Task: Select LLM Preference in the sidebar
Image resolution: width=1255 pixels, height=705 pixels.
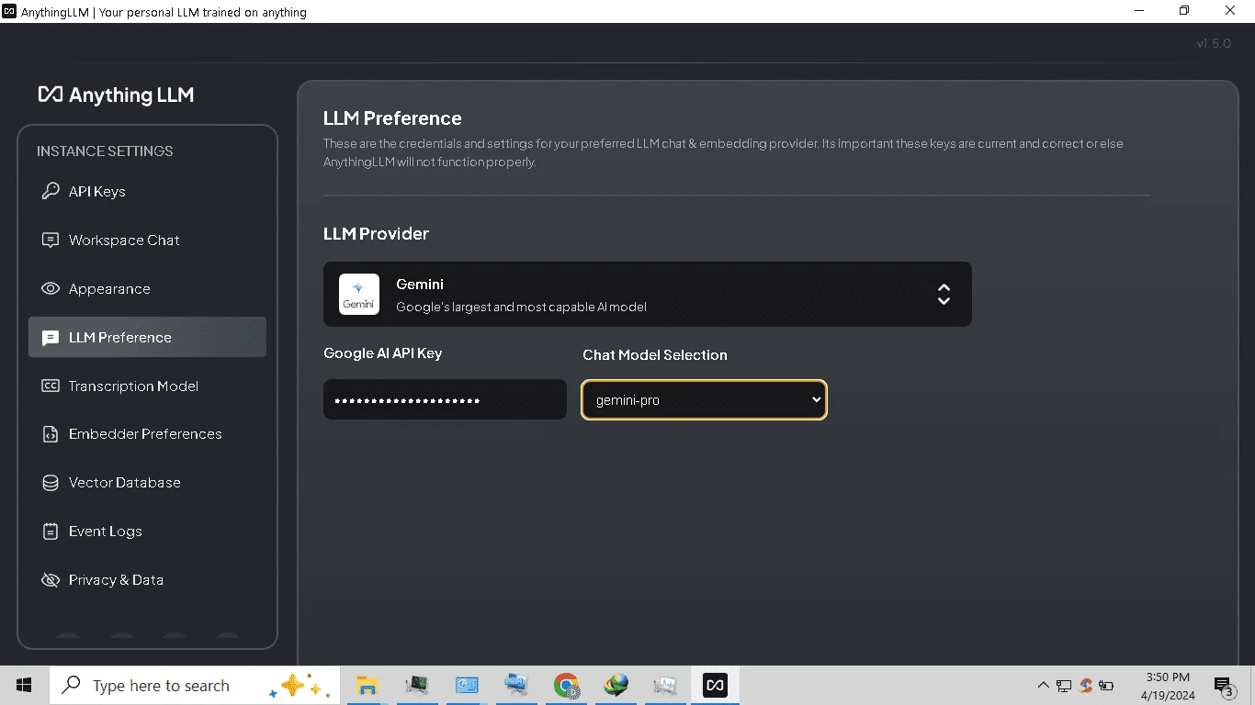Action: click(x=147, y=337)
